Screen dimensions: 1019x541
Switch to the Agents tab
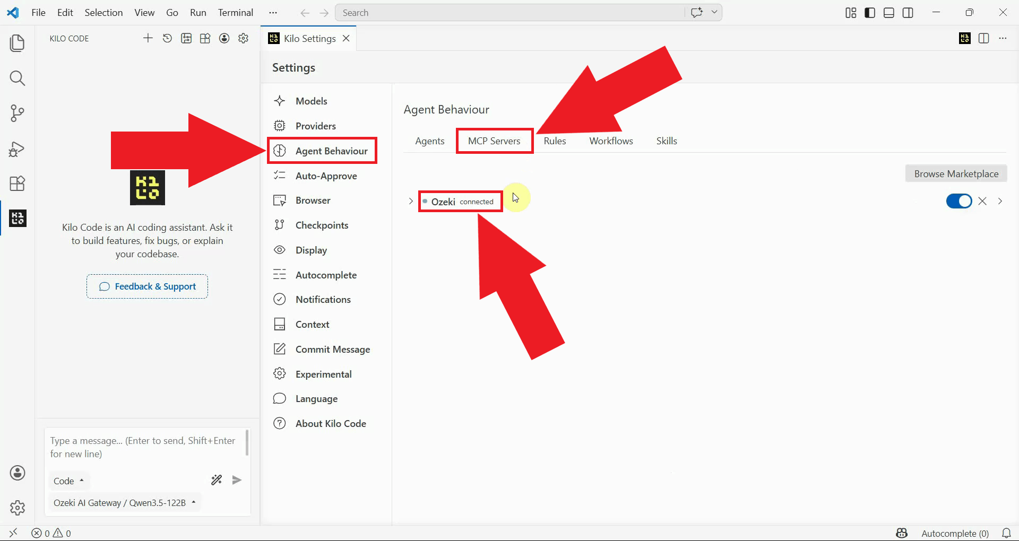(430, 141)
